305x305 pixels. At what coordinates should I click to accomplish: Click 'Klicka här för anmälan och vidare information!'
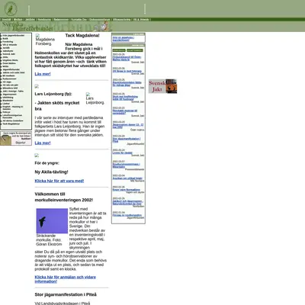point(66,279)
